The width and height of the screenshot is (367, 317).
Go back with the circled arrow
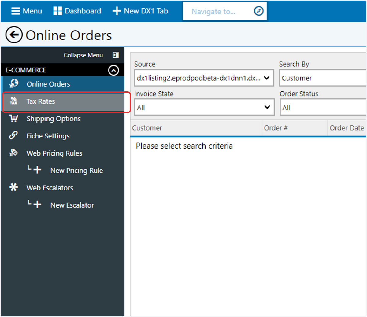[14, 35]
